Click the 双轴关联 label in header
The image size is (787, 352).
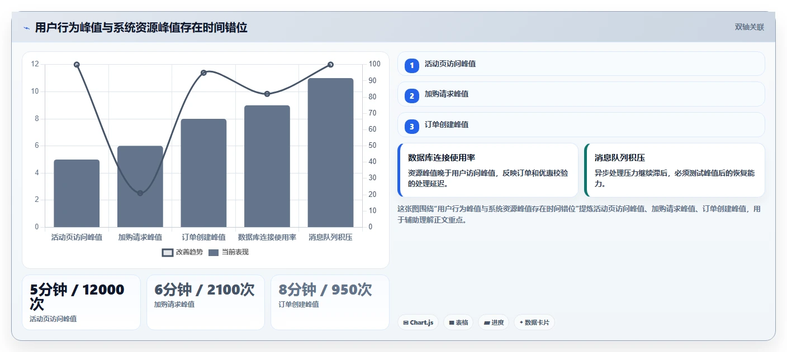pyautogui.click(x=750, y=27)
